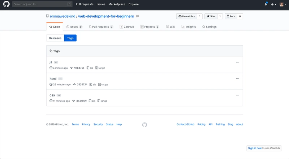Image resolution: width=289 pixels, height=159 pixels.
Task: Open the css tag
Action: click(x=52, y=95)
